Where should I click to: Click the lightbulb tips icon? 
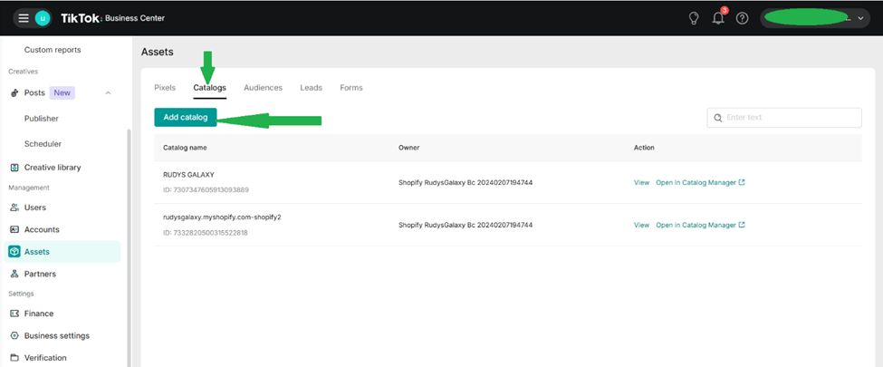pos(694,18)
